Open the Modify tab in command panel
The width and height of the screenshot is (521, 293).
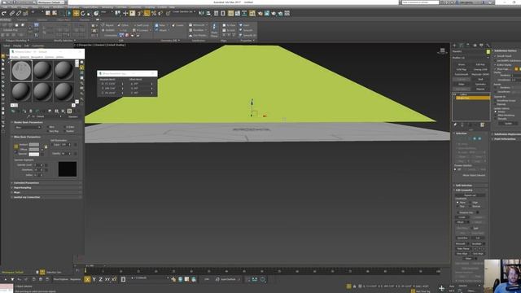(462, 46)
